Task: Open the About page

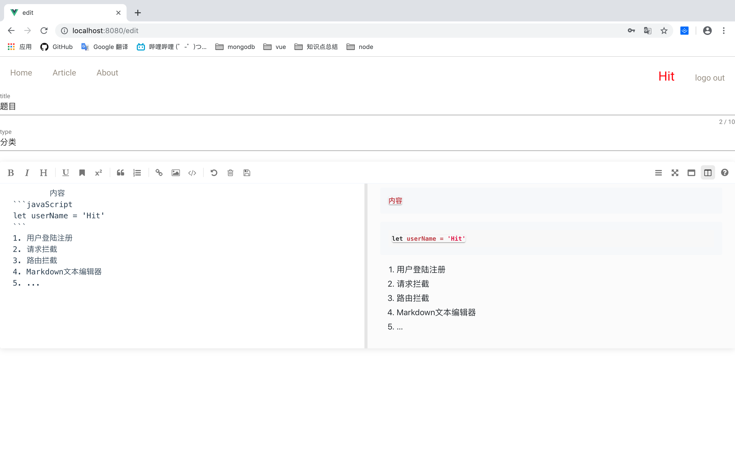Action: (x=107, y=73)
